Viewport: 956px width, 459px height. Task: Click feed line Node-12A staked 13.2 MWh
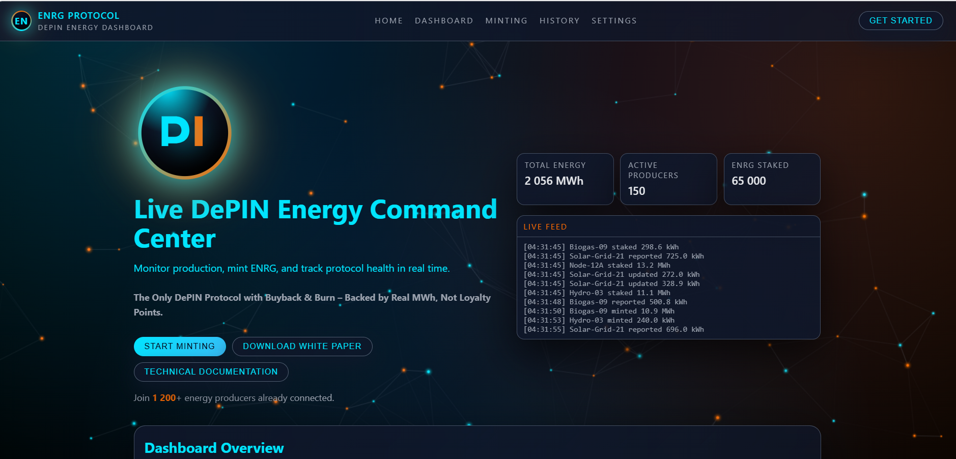tap(597, 266)
